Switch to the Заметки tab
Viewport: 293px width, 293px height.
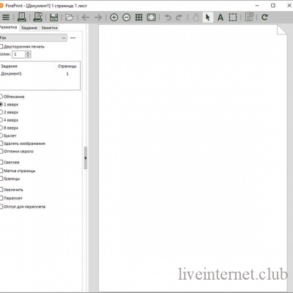pyautogui.click(x=49, y=28)
